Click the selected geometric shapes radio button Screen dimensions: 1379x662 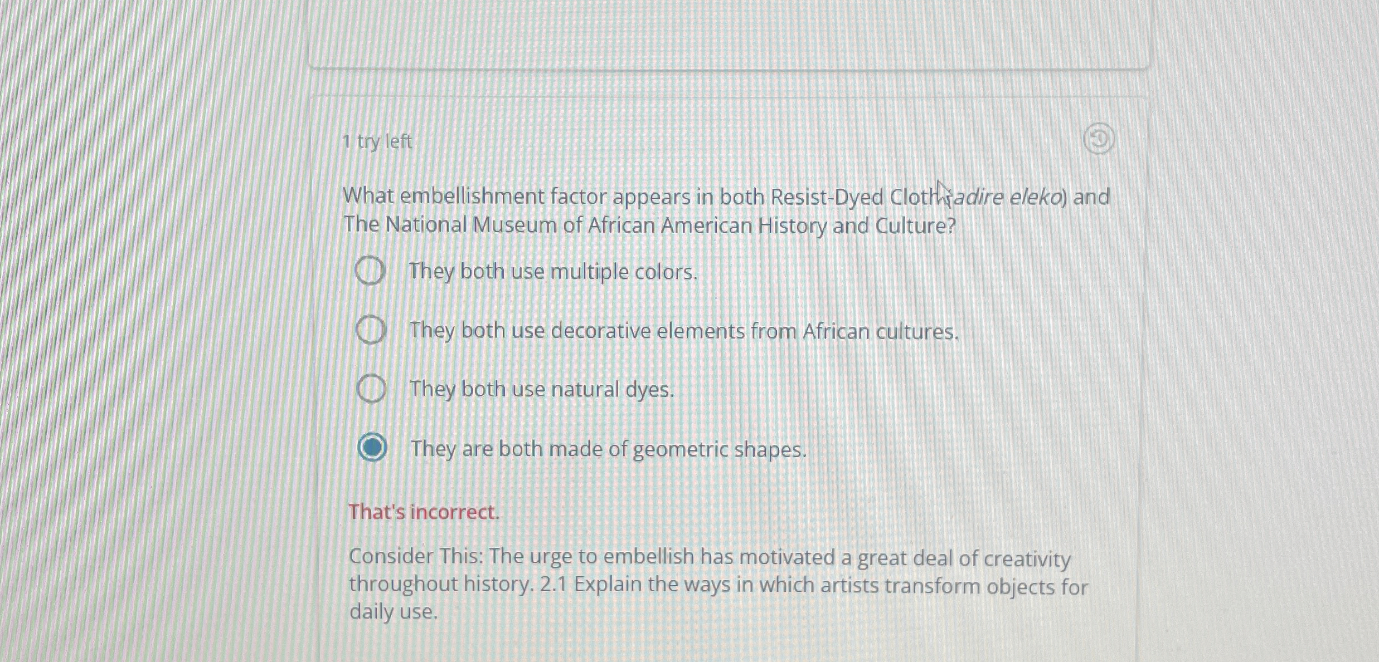[372, 447]
